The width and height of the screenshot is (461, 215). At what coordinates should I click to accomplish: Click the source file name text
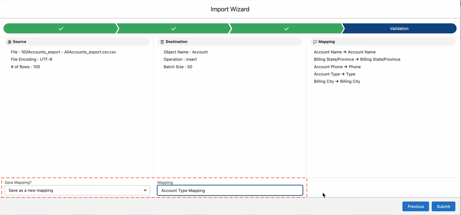click(x=63, y=52)
